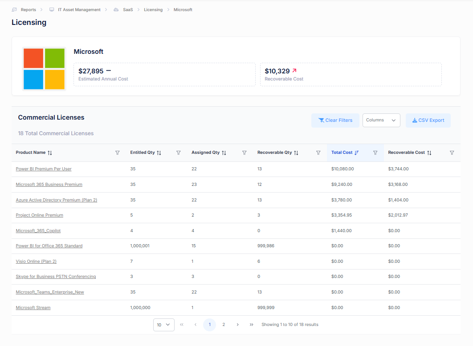Click the Total Cost column filter icon

pos(375,153)
